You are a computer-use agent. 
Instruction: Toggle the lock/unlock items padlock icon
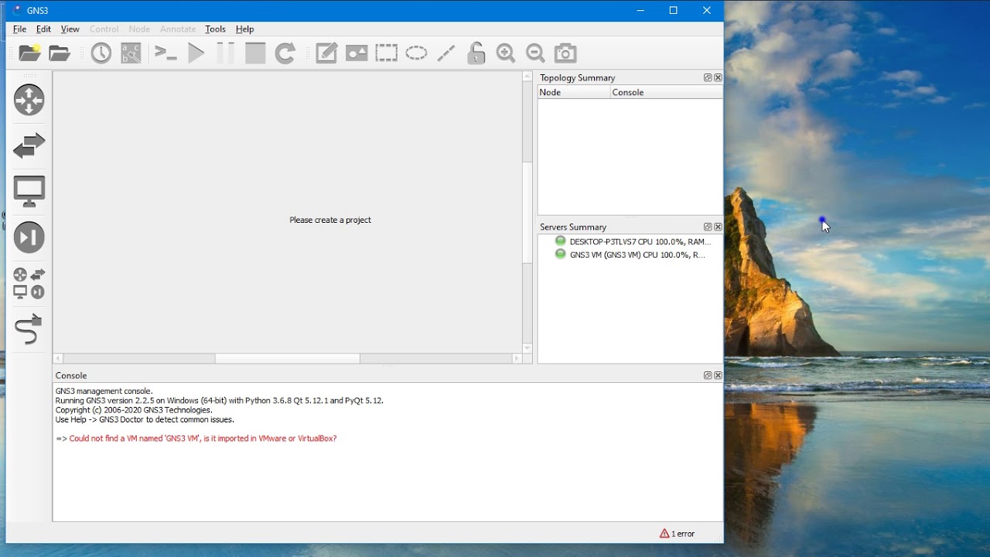coord(476,53)
